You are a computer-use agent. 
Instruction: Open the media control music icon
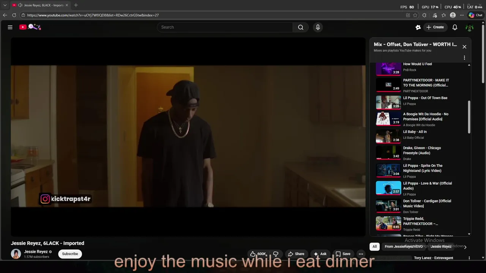coord(434,15)
